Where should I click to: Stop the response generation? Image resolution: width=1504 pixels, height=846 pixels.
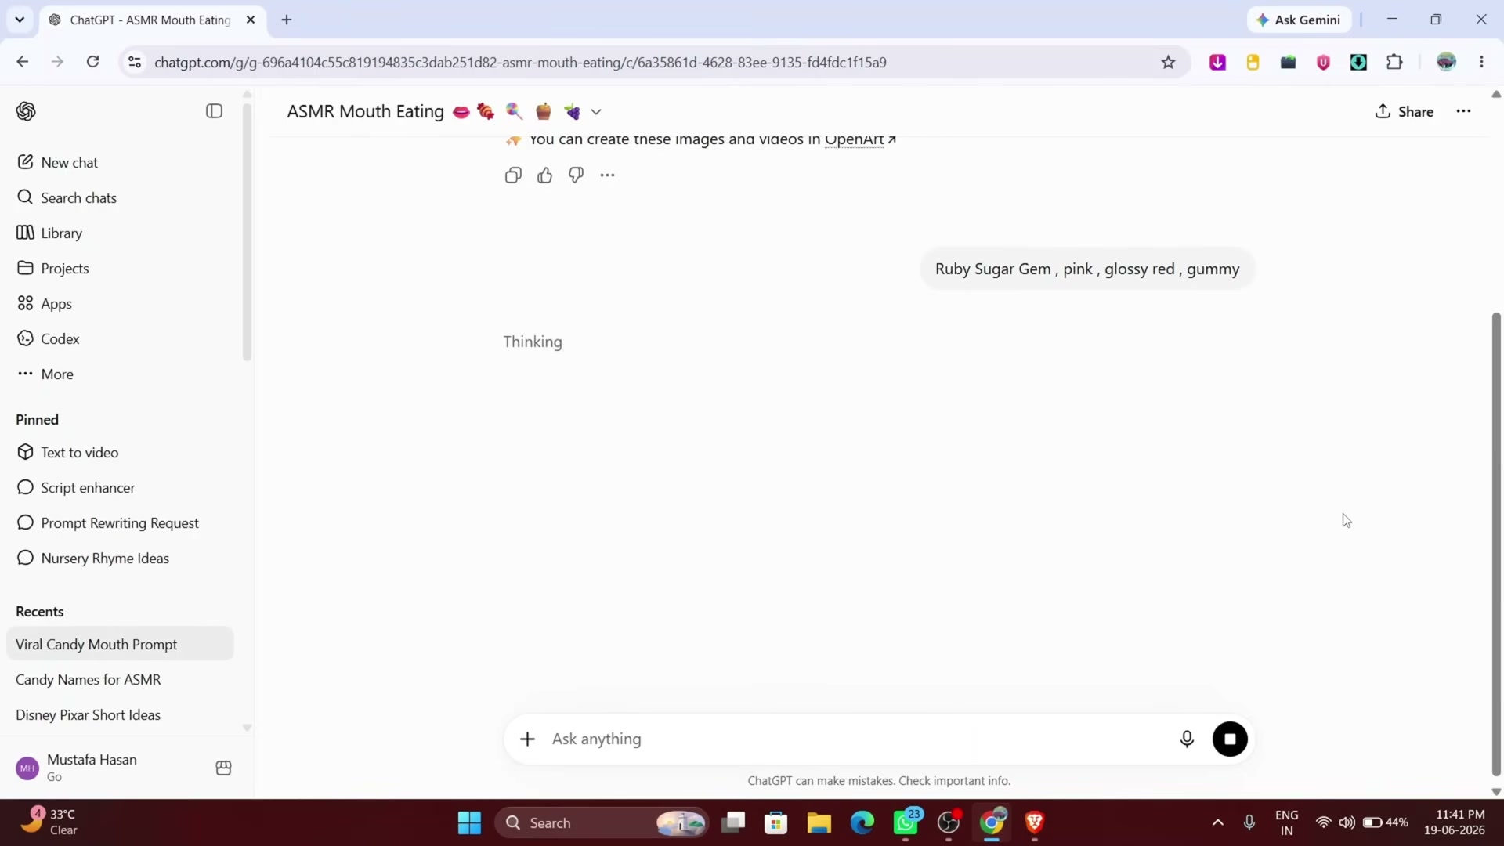1230,739
